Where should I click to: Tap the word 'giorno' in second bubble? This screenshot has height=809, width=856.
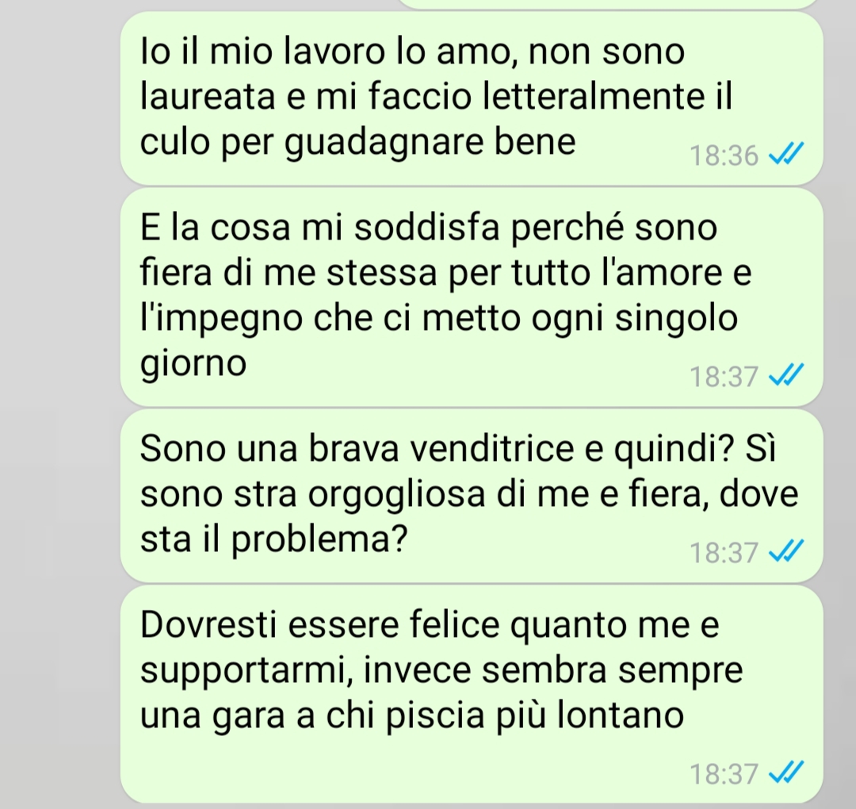(193, 364)
